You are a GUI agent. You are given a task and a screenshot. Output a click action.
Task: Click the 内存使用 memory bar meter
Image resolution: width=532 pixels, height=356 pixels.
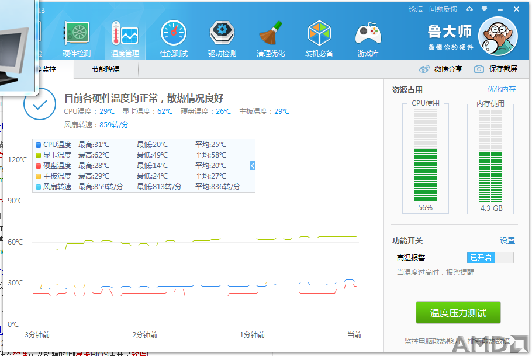coord(490,155)
